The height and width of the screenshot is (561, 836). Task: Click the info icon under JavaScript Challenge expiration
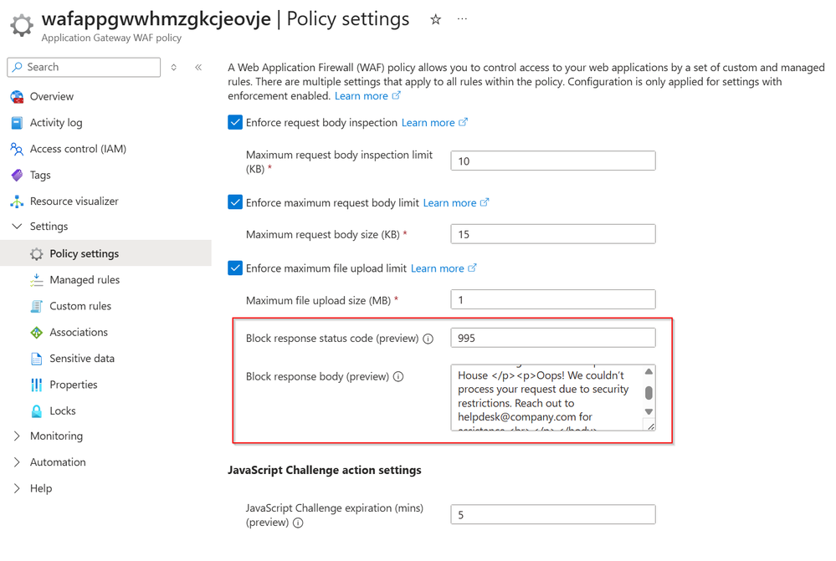(298, 523)
